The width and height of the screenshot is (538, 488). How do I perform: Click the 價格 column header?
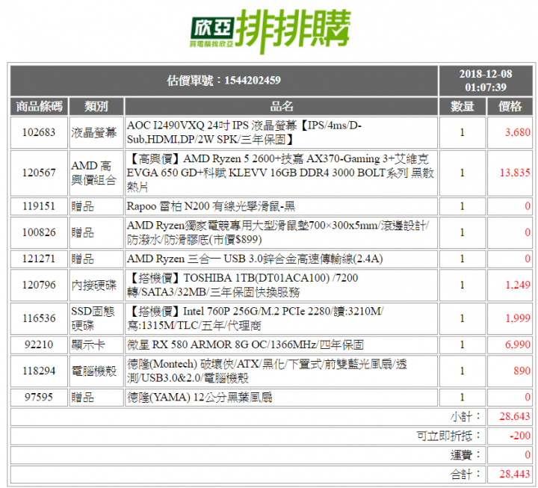tap(510, 106)
